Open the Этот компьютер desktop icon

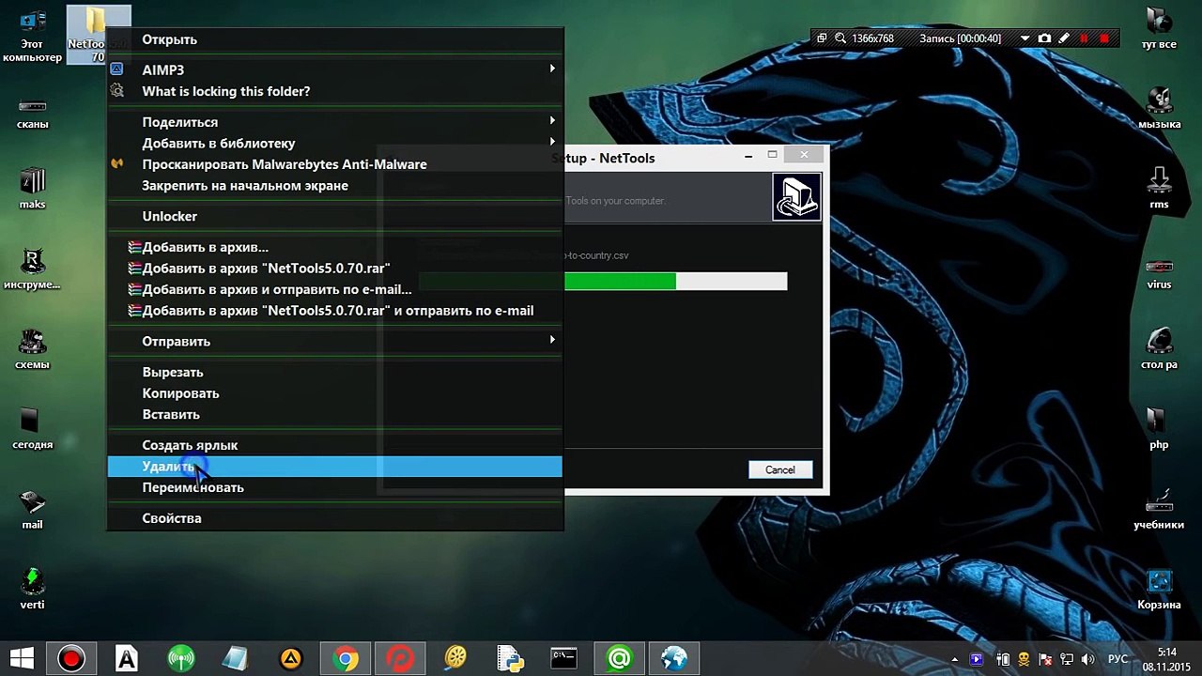point(32,36)
